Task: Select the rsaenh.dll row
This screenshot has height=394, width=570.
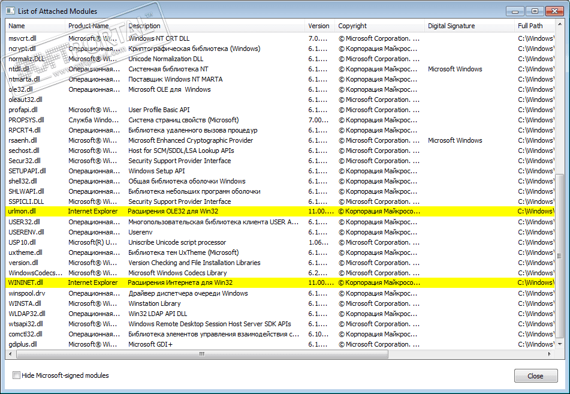Action: click(280, 140)
